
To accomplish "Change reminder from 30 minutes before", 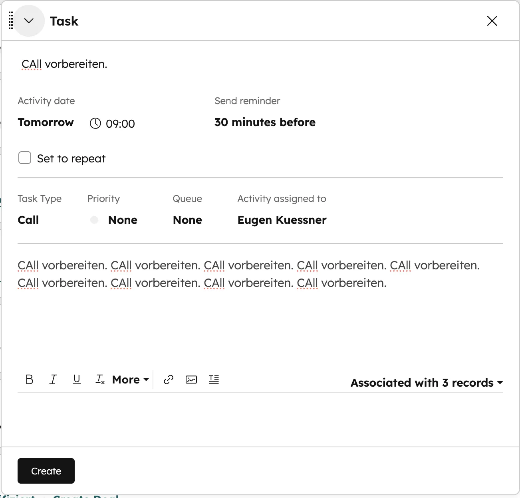I will point(265,122).
